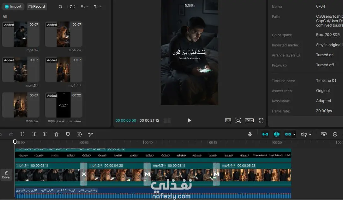343x200 pixels.
Task: Expand the media filter dropdown
Action: coord(98,7)
